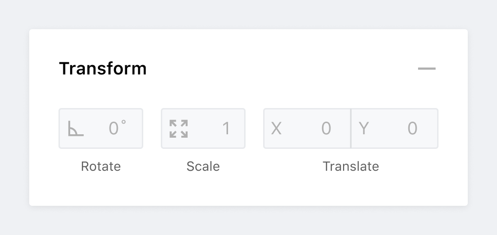497x235 pixels.
Task: Click the divider between X and Y fields
Action: point(351,128)
